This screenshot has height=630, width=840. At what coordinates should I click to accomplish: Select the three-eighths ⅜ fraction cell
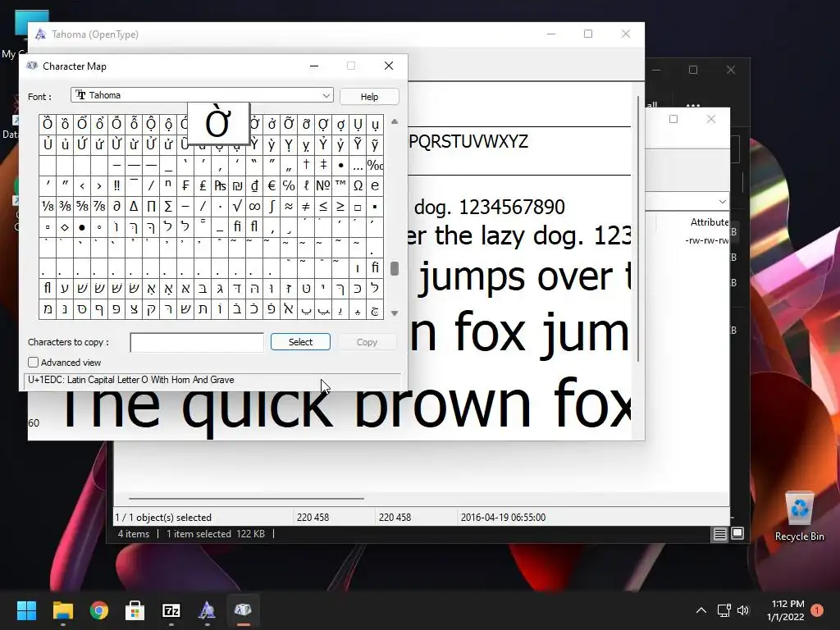65,206
